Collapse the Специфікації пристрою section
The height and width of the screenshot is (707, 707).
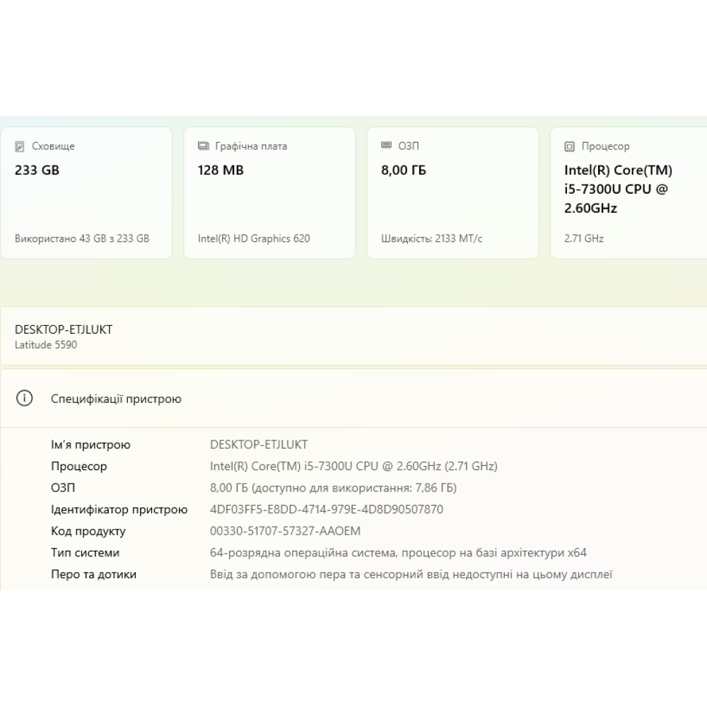click(x=353, y=399)
